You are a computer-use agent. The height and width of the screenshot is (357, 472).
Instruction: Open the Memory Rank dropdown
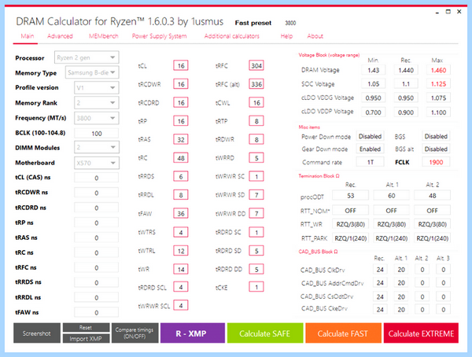tap(96, 103)
